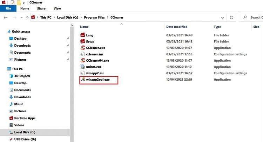263x142 pixels.
Task: Select the uninst.exe file name
Action: (94, 67)
